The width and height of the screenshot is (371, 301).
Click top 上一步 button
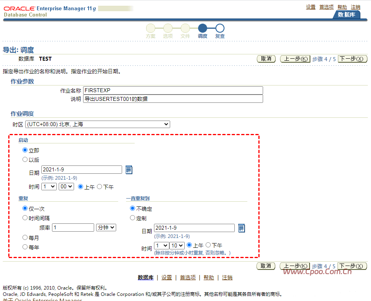295,59
